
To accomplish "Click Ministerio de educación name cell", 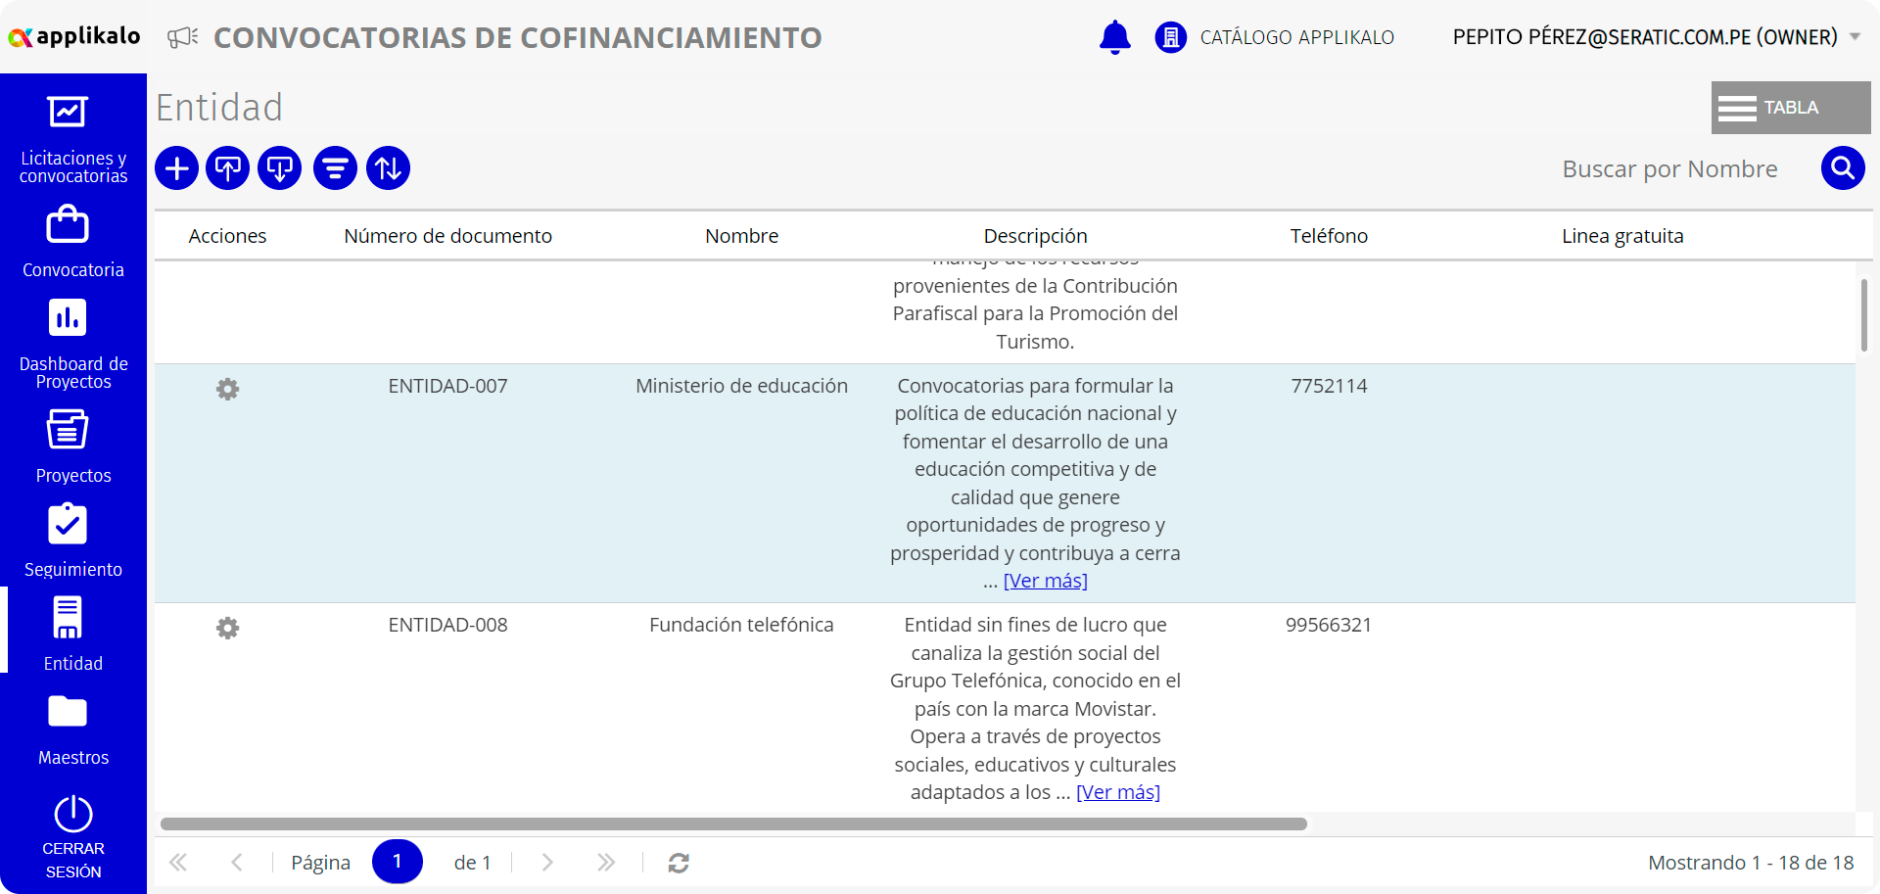I will [x=741, y=386].
